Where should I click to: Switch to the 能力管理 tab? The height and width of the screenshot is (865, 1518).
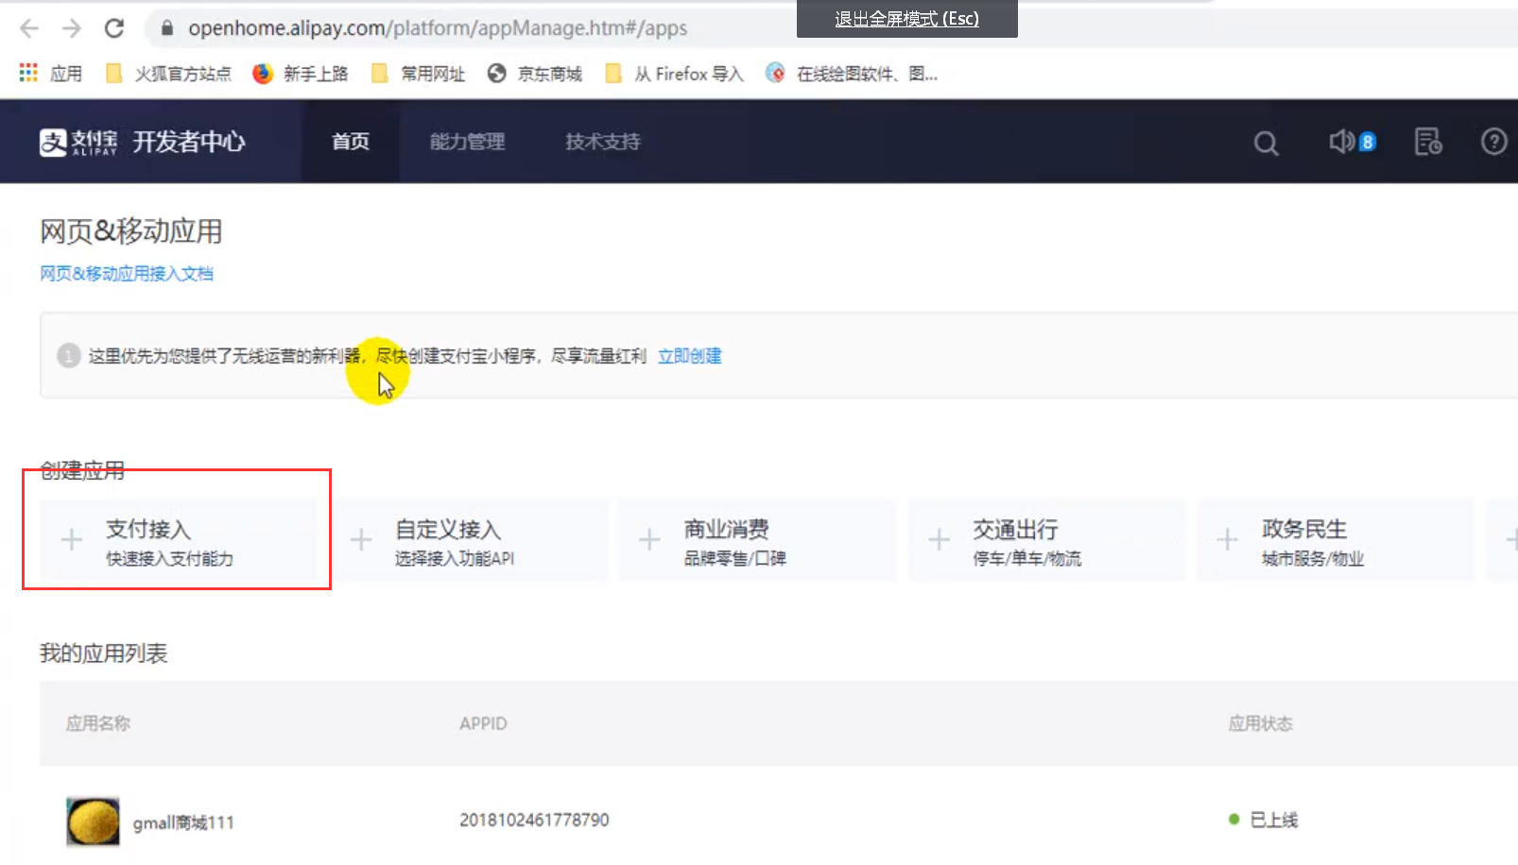[467, 142]
